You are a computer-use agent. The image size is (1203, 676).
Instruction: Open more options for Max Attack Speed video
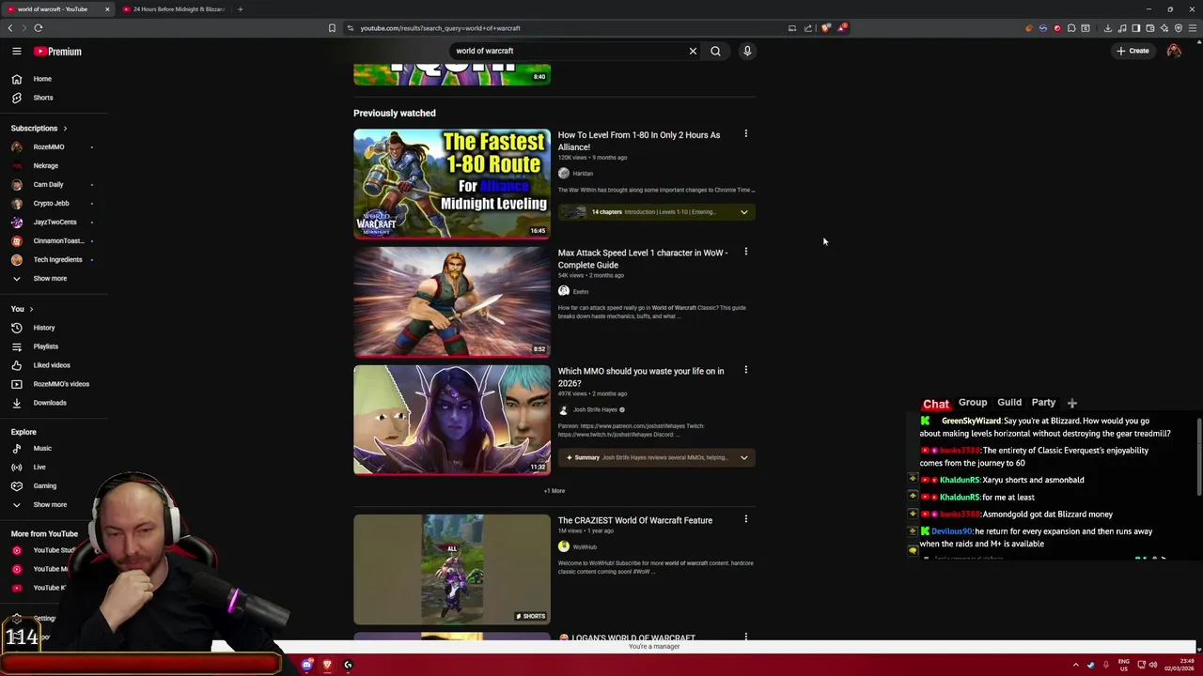pos(746,252)
